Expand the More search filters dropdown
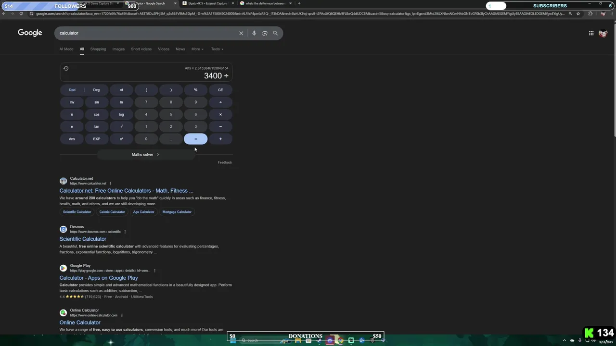 coord(197,49)
